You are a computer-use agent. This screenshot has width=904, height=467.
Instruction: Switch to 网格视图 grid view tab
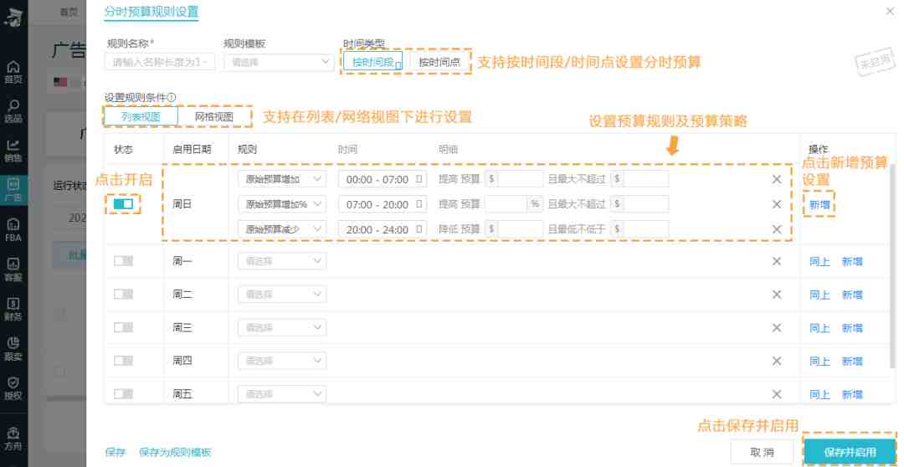(214, 117)
